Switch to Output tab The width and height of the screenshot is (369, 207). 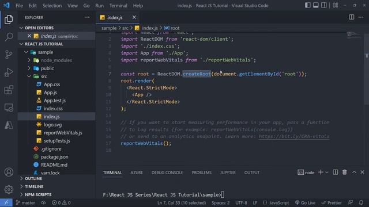click(251, 172)
